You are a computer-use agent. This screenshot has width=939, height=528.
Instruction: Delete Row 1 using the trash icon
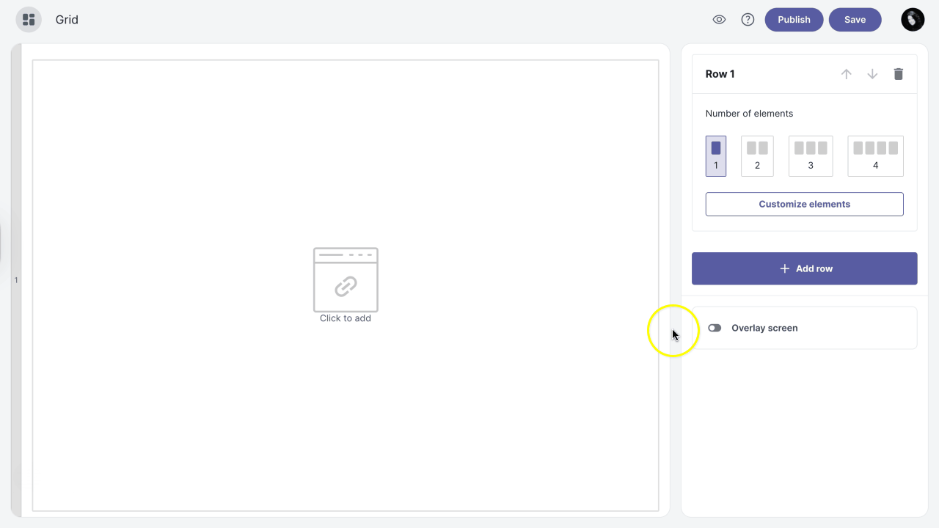898,74
